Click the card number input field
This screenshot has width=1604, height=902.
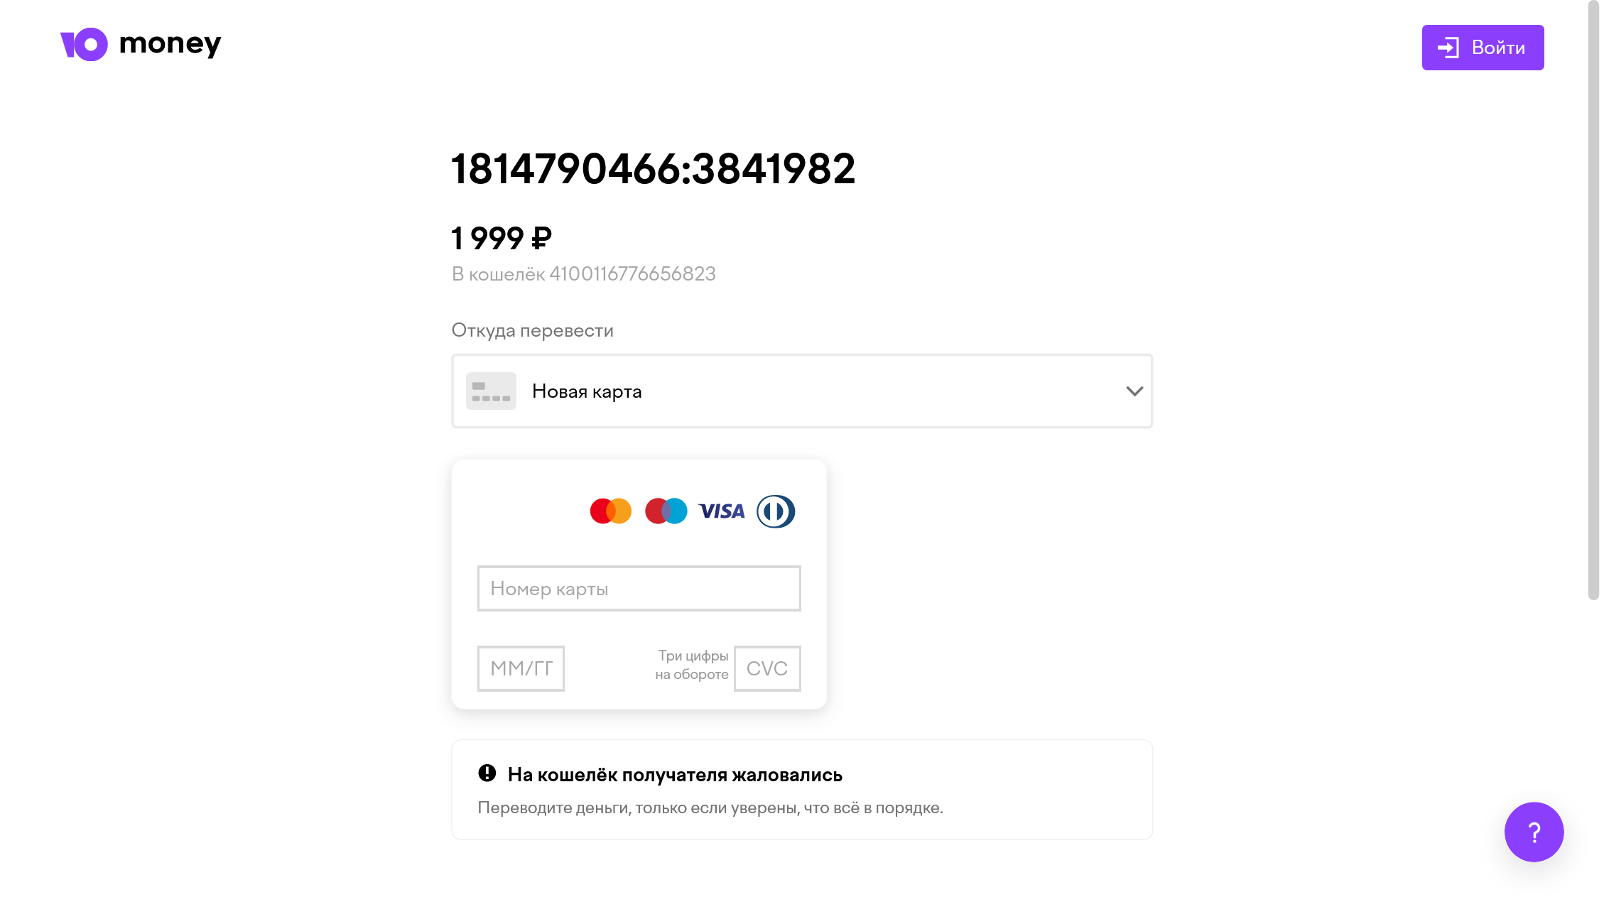tap(639, 588)
